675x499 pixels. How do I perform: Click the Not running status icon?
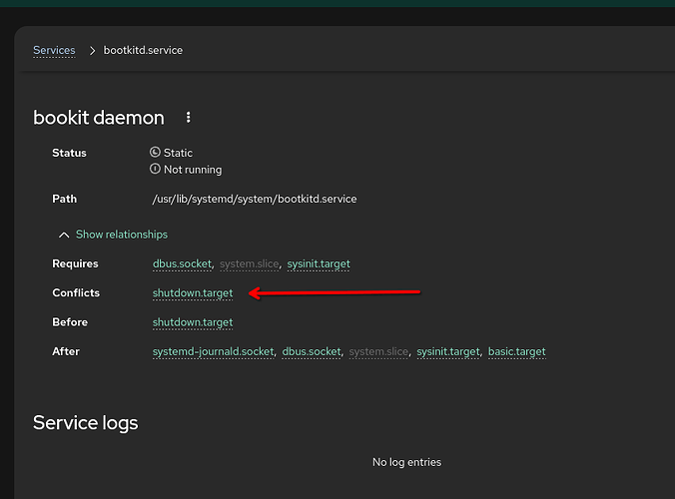pos(155,169)
